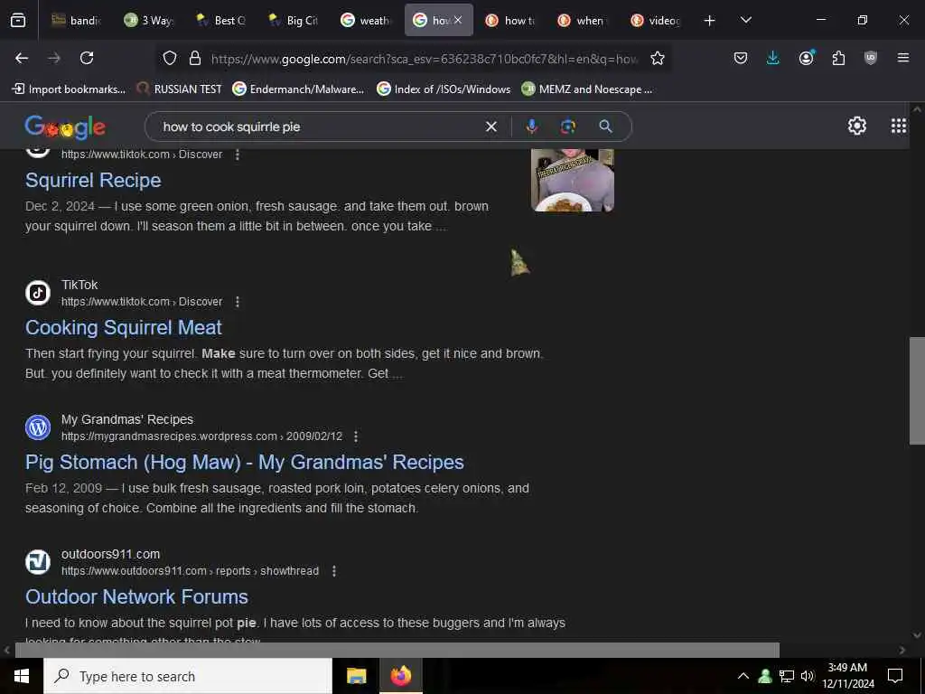Click the forward navigation arrow
This screenshot has width=925, height=694.
[54, 58]
